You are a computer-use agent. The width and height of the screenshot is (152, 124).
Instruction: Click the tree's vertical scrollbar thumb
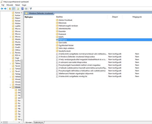point(22,79)
